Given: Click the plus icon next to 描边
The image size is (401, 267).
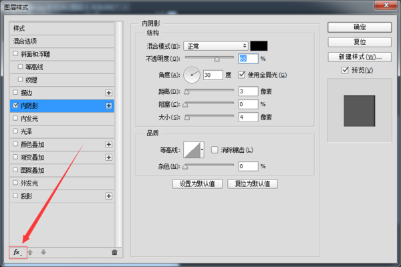Looking at the screenshot, I should click(108, 93).
